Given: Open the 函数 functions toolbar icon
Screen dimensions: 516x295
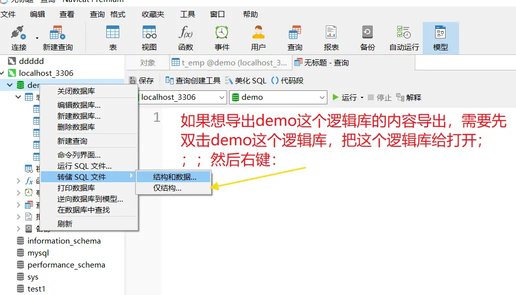Looking at the screenshot, I should pyautogui.click(x=186, y=38).
